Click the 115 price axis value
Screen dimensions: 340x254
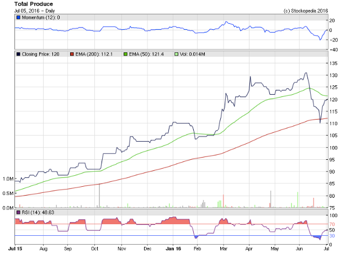[x=333, y=111]
